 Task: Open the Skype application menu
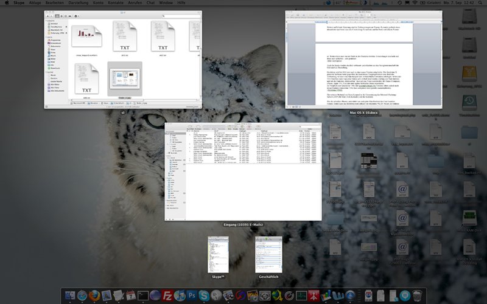[19, 2]
